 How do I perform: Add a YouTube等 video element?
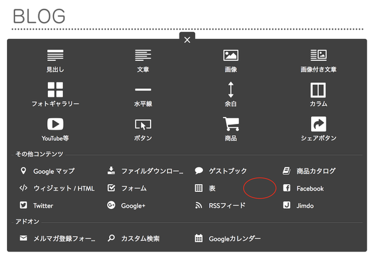click(x=55, y=130)
